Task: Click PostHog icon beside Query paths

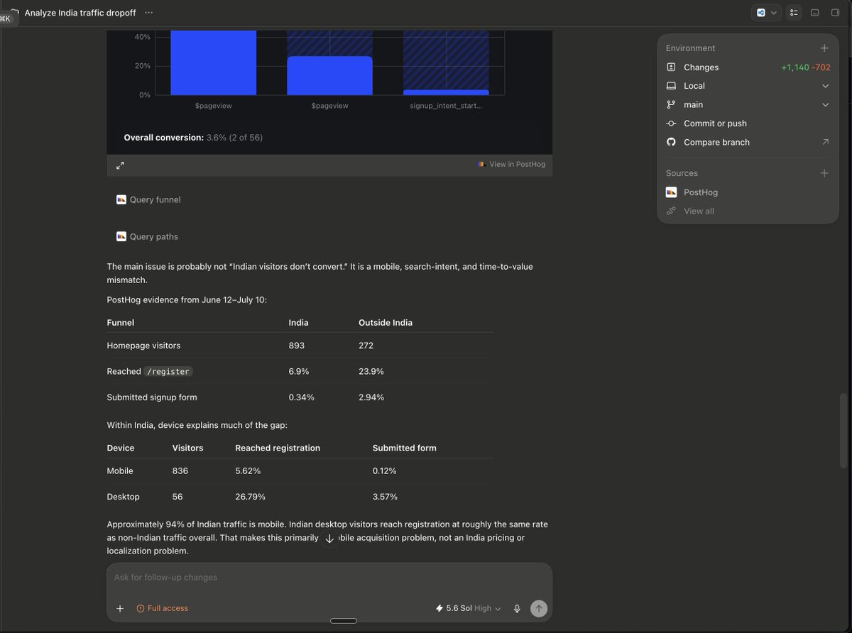Action: coord(121,236)
